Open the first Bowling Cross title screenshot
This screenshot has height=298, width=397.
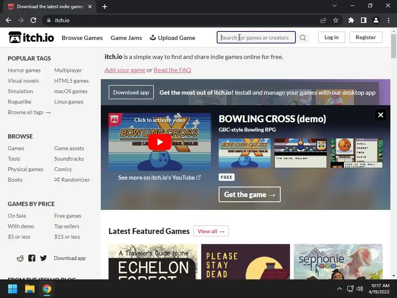click(245, 153)
